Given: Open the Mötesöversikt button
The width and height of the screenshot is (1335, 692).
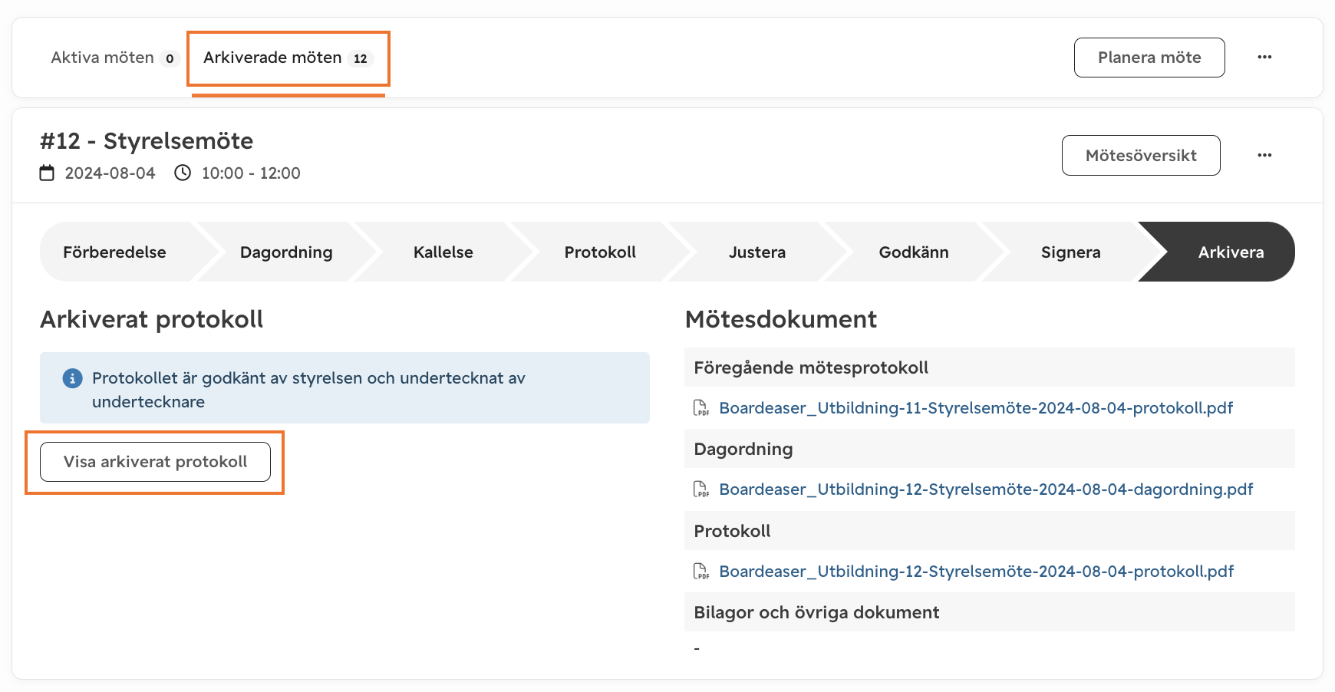Looking at the screenshot, I should 1141,156.
